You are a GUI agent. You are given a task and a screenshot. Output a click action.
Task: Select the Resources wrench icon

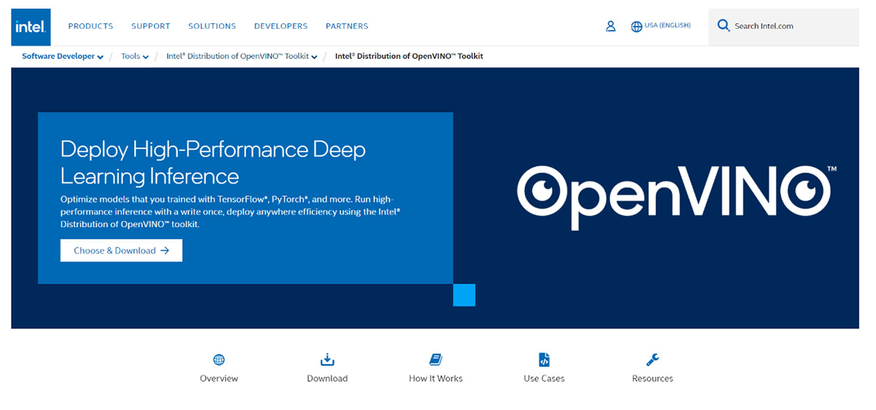pos(652,360)
